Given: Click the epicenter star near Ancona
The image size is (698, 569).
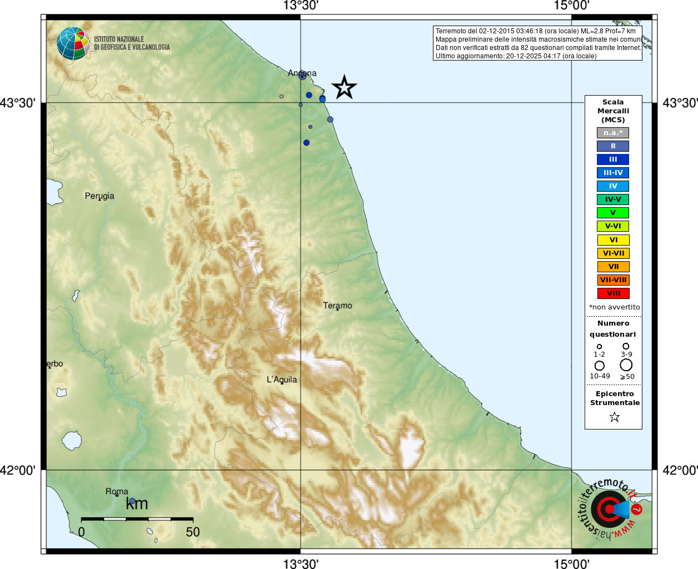Looking at the screenshot, I should [344, 87].
